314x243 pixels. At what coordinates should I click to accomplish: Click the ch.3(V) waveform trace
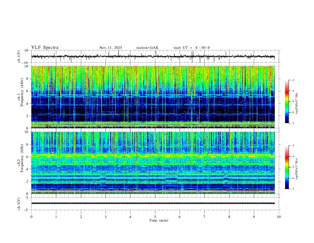[153, 203]
